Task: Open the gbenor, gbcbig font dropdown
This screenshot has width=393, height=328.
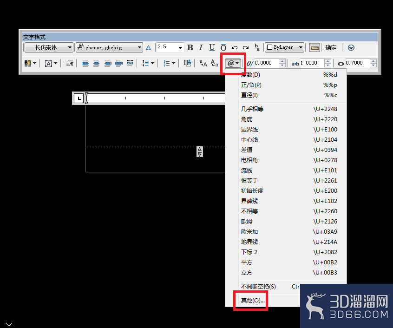Action: 109,47
